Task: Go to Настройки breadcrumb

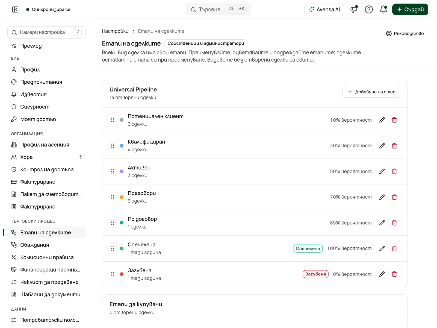Action: pyautogui.click(x=115, y=31)
